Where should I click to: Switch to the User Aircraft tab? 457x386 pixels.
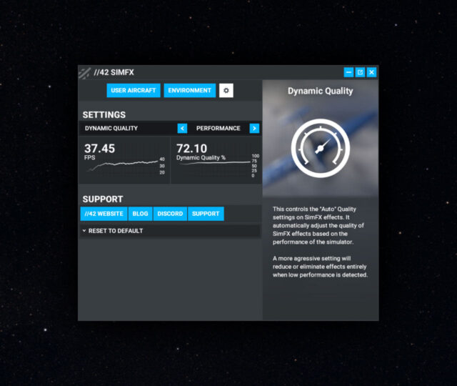pos(134,91)
